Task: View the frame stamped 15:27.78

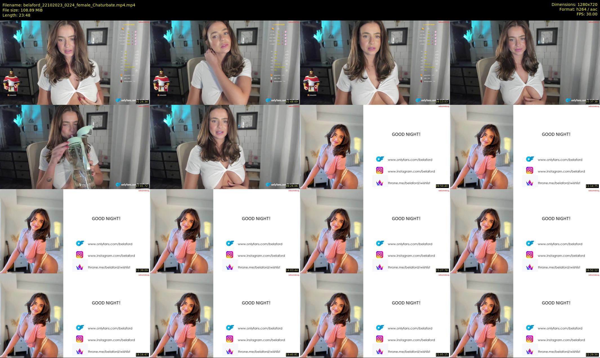Action: 375,231
